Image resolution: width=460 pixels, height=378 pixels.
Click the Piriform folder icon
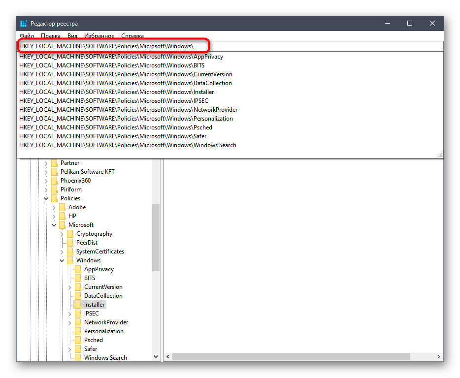point(54,189)
